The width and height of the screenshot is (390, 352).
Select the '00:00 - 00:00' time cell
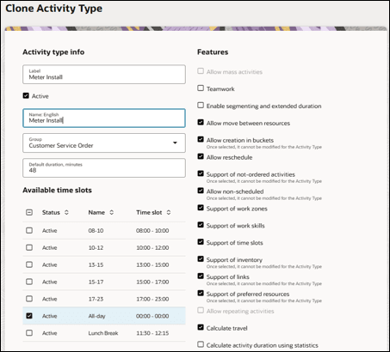coord(152,316)
